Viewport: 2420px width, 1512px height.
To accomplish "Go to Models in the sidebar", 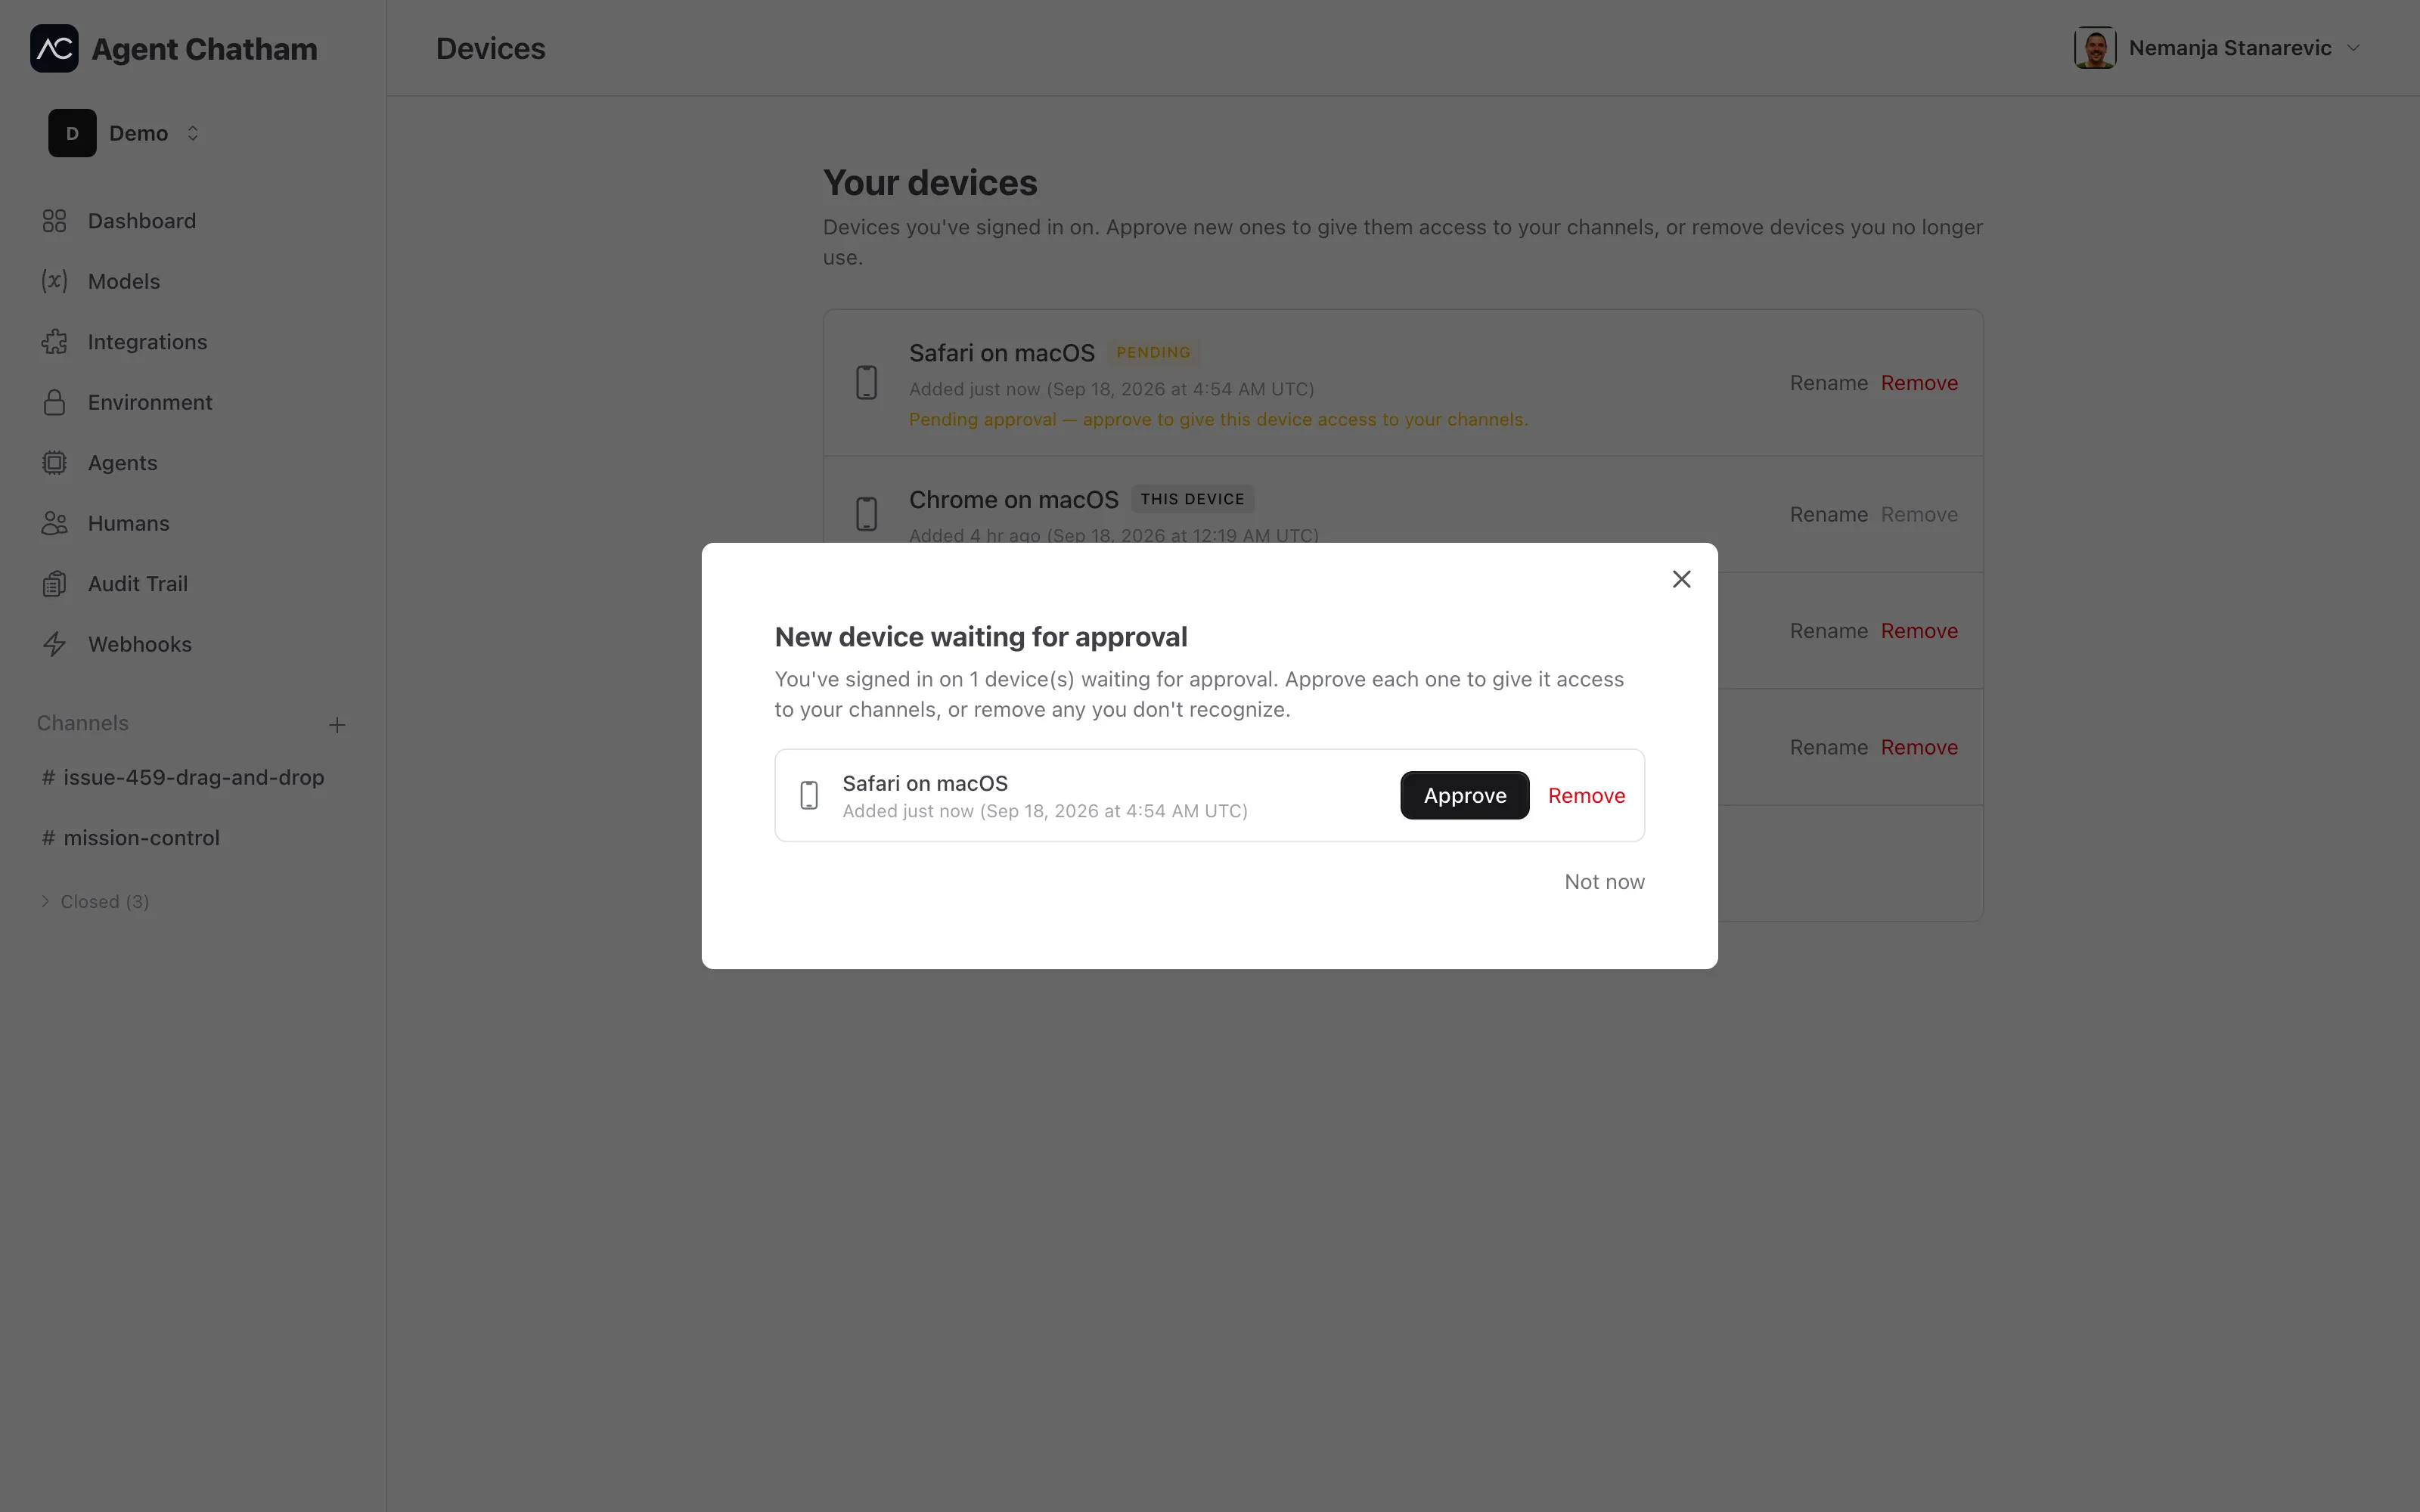I will click(123, 281).
